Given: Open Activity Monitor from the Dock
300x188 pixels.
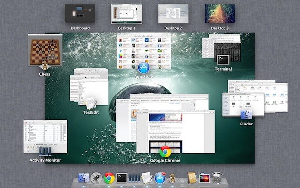Looking at the screenshot, I should pos(135,178).
